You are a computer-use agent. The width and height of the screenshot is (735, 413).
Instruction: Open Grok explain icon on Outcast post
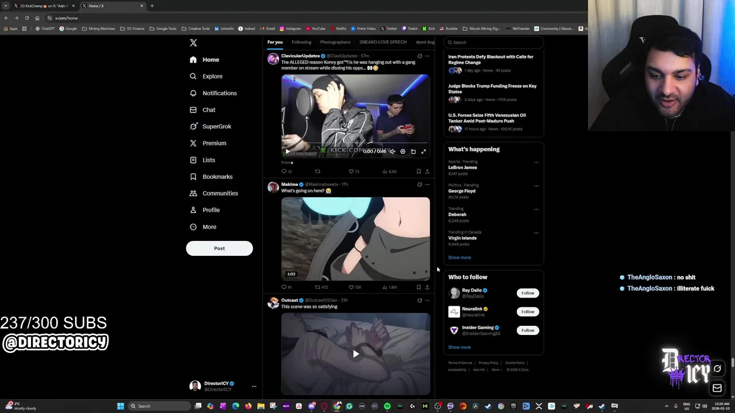[x=420, y=300]
